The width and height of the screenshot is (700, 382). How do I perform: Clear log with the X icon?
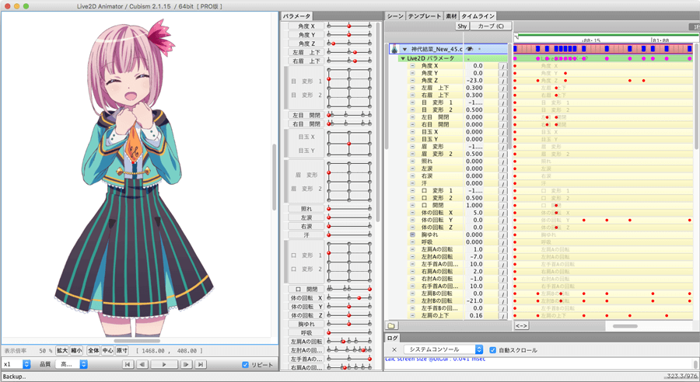(394, 350)
